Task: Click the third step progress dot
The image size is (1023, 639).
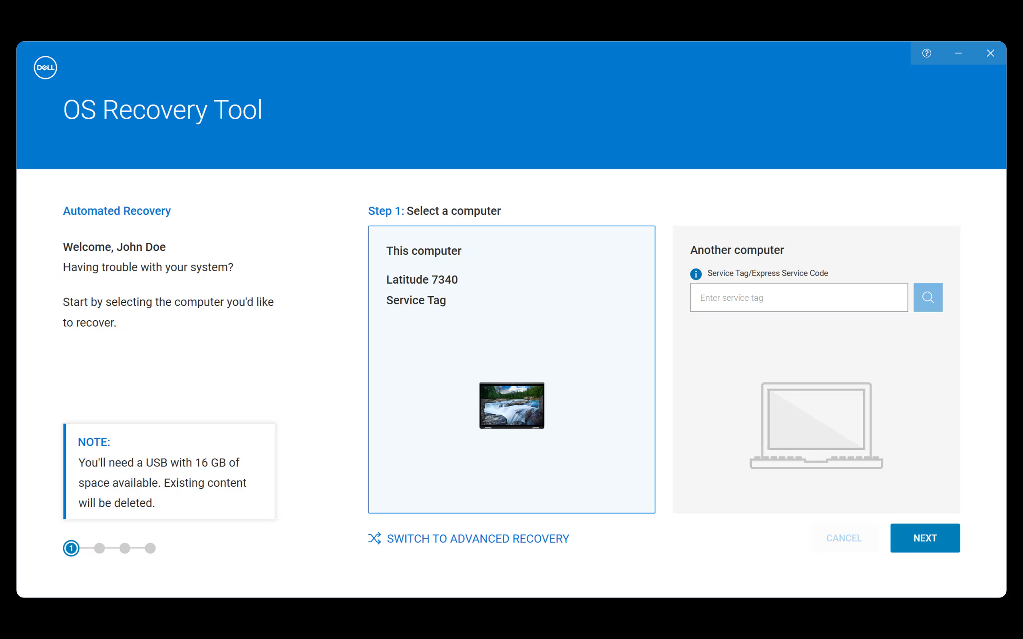Action: click(x=125, y=548)
